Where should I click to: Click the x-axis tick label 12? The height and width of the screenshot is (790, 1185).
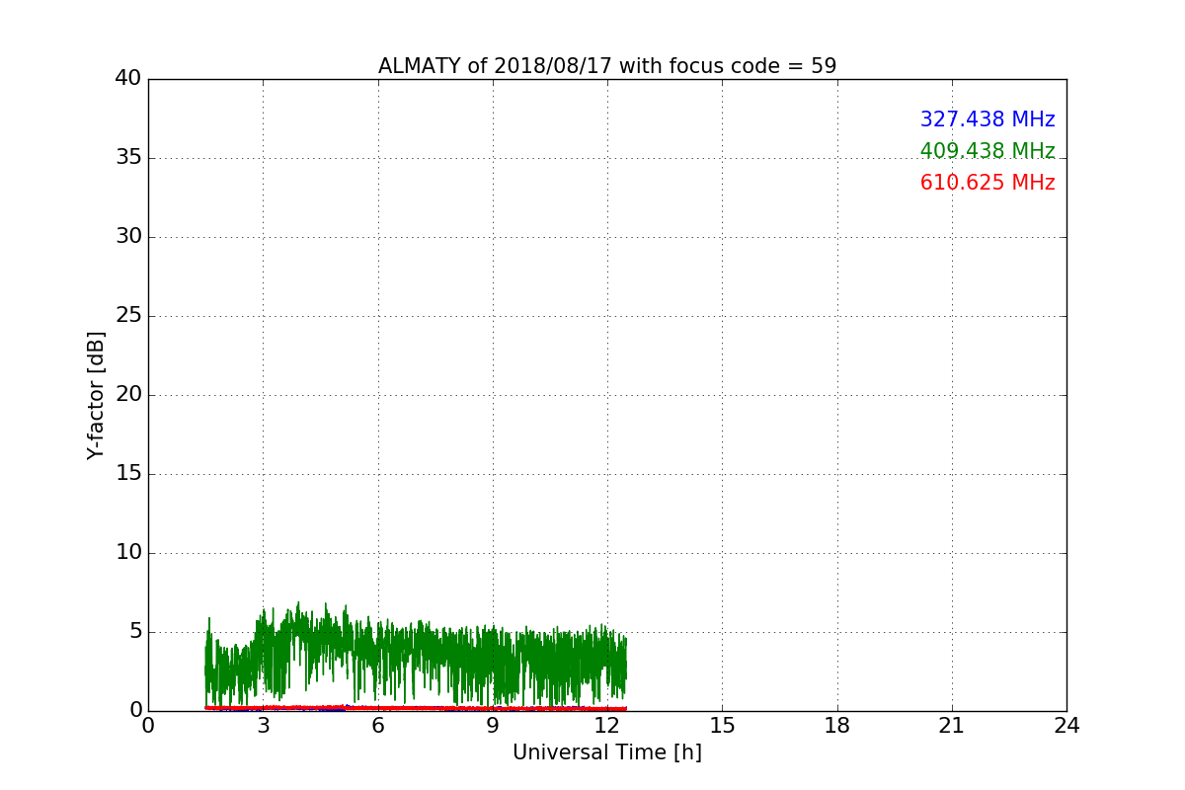607,725
